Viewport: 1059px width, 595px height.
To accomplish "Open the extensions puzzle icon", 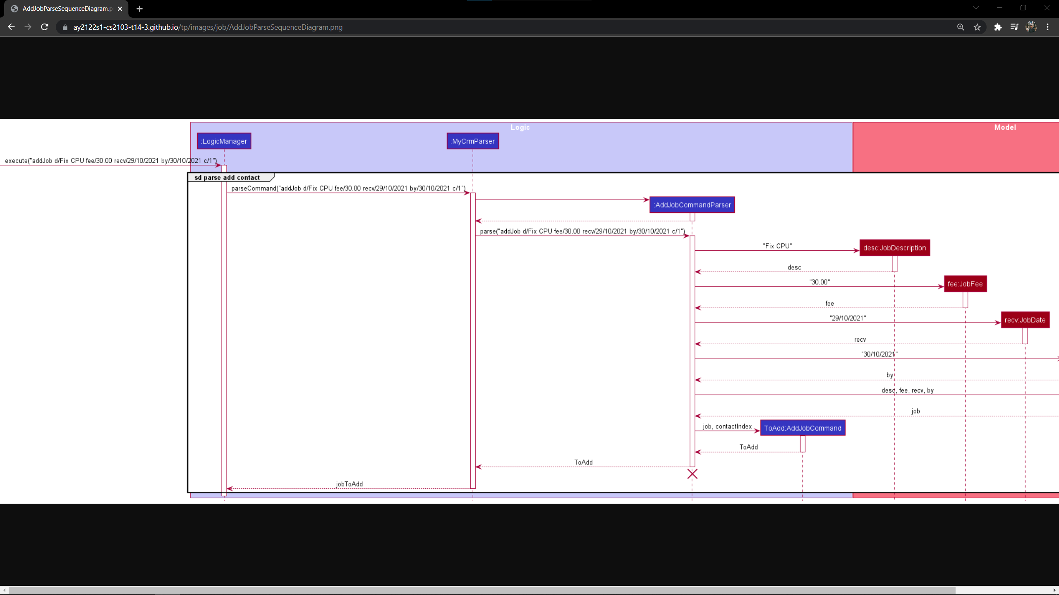I will point(998,27).
